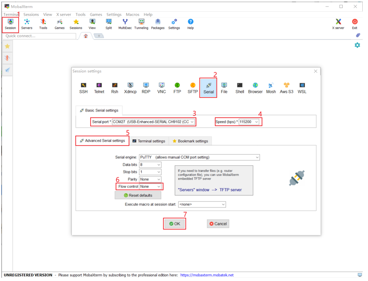Open the Terminal menu

point(11,14)
